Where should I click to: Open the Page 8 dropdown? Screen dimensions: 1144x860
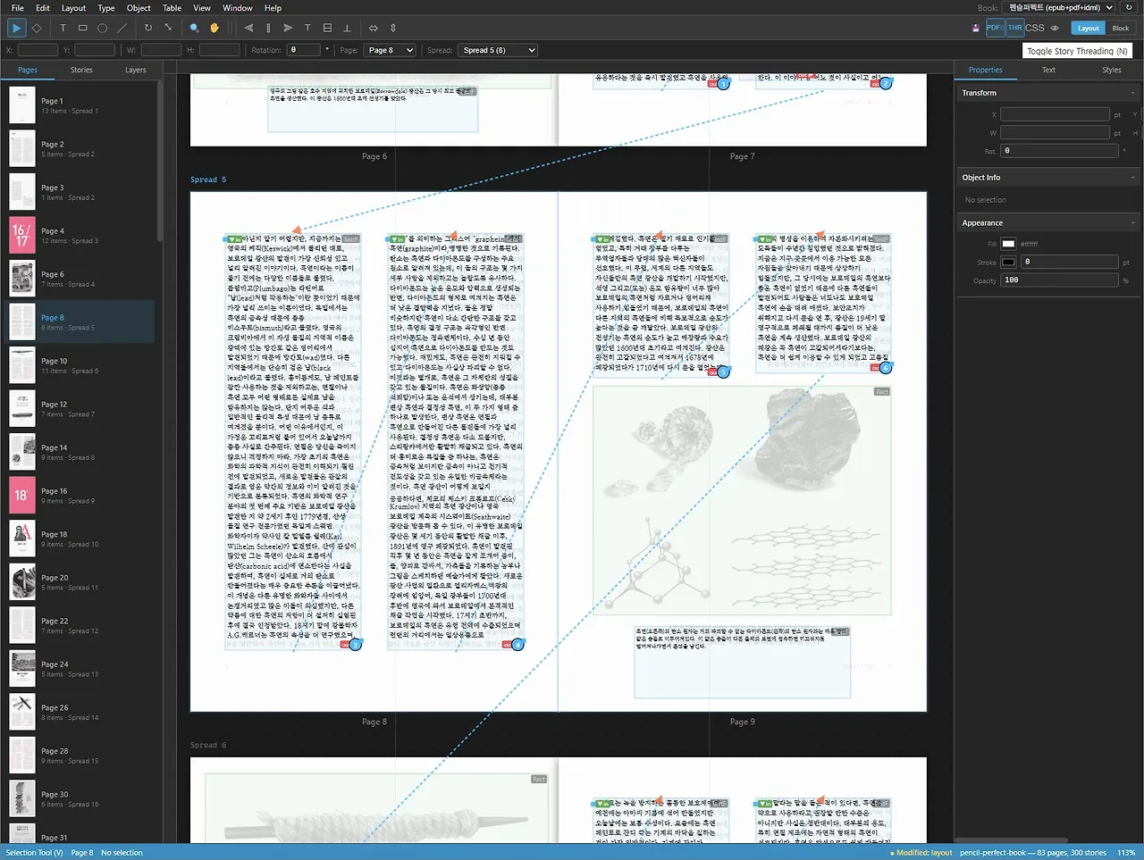390,50
